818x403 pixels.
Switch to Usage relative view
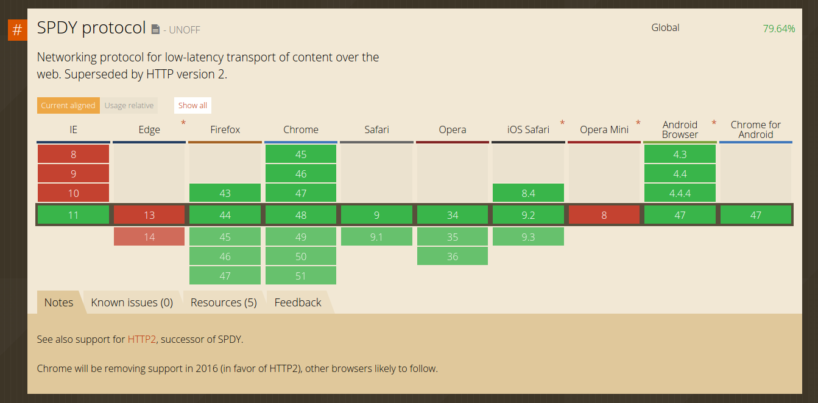tap(129, 105)
